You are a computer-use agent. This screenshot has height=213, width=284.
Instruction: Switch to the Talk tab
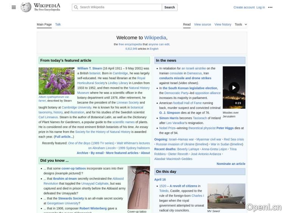tap(58, 24)
